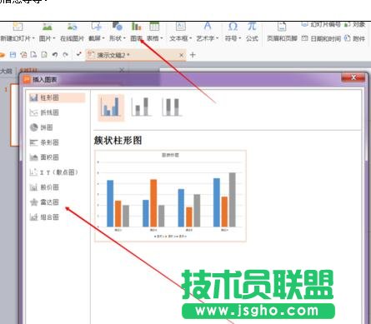Click the Symbol (符号) omega icon
The image size is (371, 324).
pyautogui.click(x=233, y=27)
